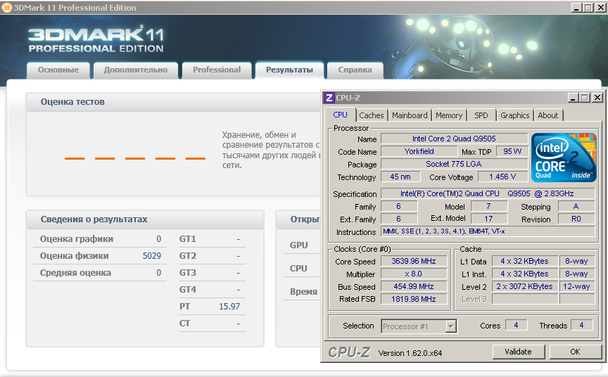
Task: Click the Level 2 value 2 x 3072 KBytes
Action: (525, 286)
